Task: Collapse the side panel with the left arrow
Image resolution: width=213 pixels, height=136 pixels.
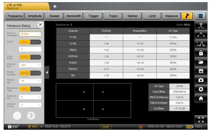Action: pyautogui.click(x=47, y=72)
